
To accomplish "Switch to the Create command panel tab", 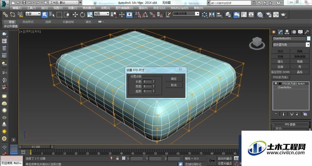I will coord(274,32).
